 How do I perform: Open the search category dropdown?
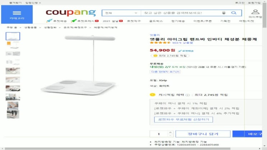click(x=121, y=13)
